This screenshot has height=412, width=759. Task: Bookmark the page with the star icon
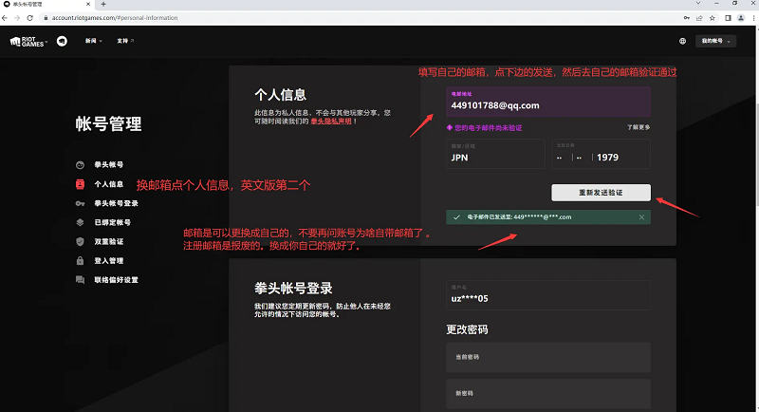[713, 18]
